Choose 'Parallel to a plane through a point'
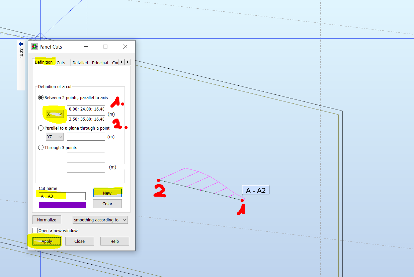 (41, 128)
